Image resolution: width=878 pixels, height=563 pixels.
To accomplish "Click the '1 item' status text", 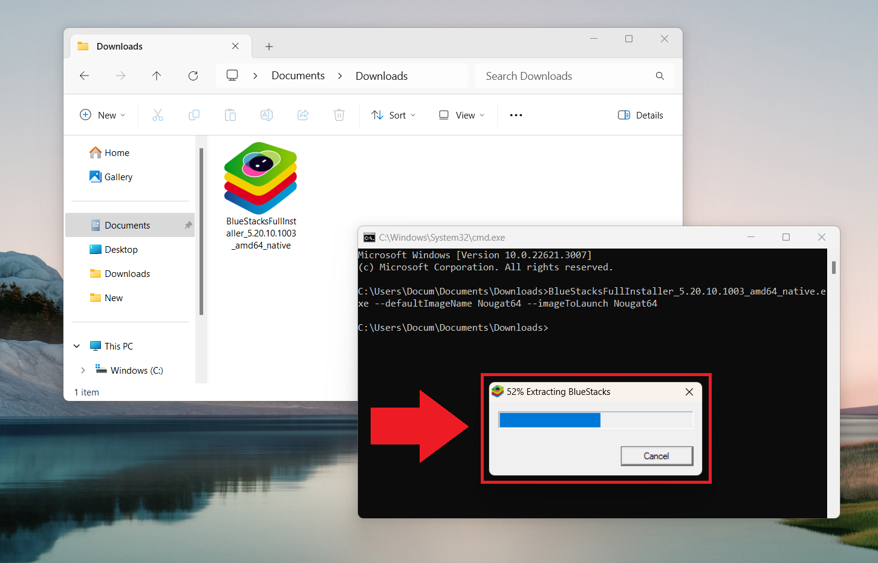I will pyautogui.click(x=86, y=392).
